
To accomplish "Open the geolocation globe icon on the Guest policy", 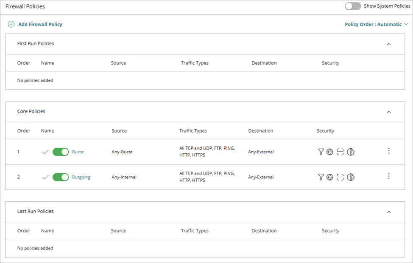I will (330, 152).
